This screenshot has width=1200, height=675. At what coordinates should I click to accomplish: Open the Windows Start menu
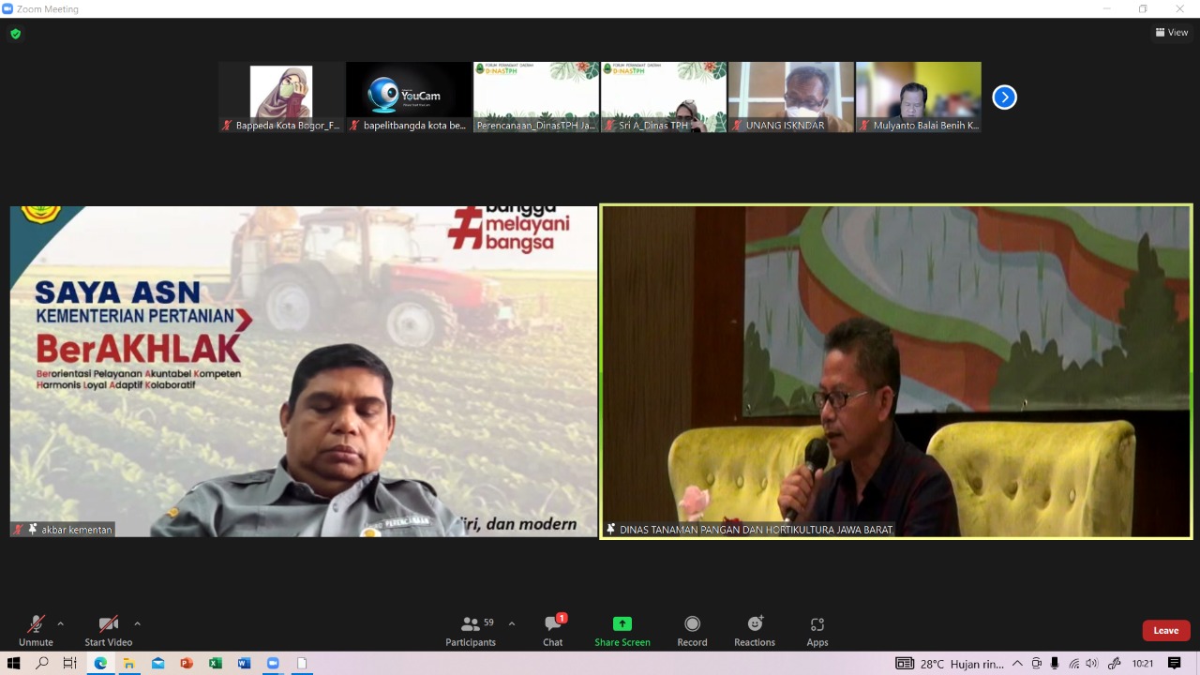13,663
